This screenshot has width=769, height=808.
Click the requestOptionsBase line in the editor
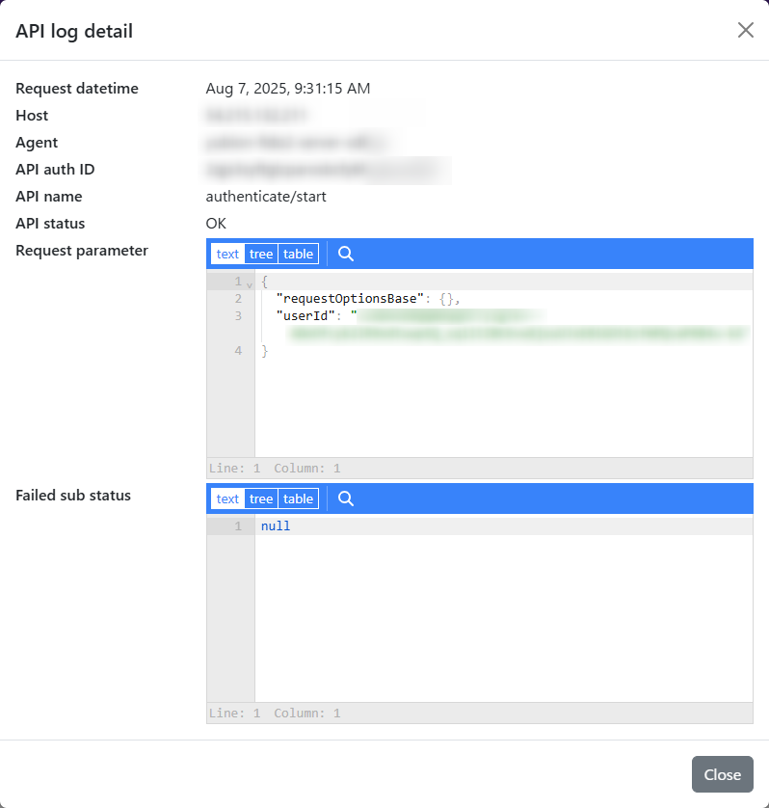coord(368,298)
